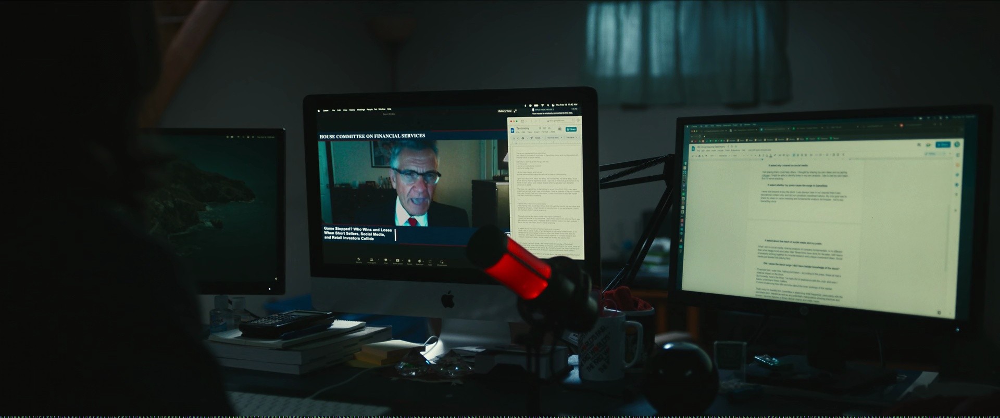Click Share in the Testimony document window
The width and height of the screenshot is (1000, 418).
click(571, 129)
